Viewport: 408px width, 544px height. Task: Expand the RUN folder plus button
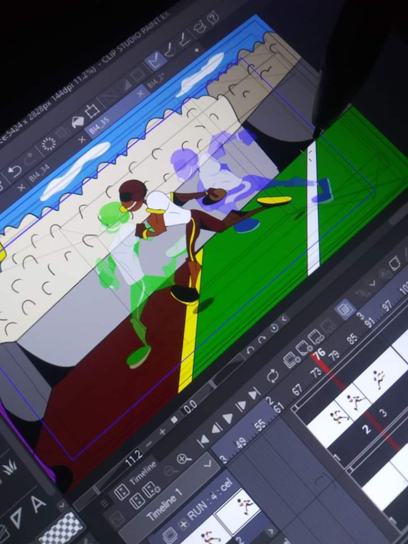tap(184, 523)
